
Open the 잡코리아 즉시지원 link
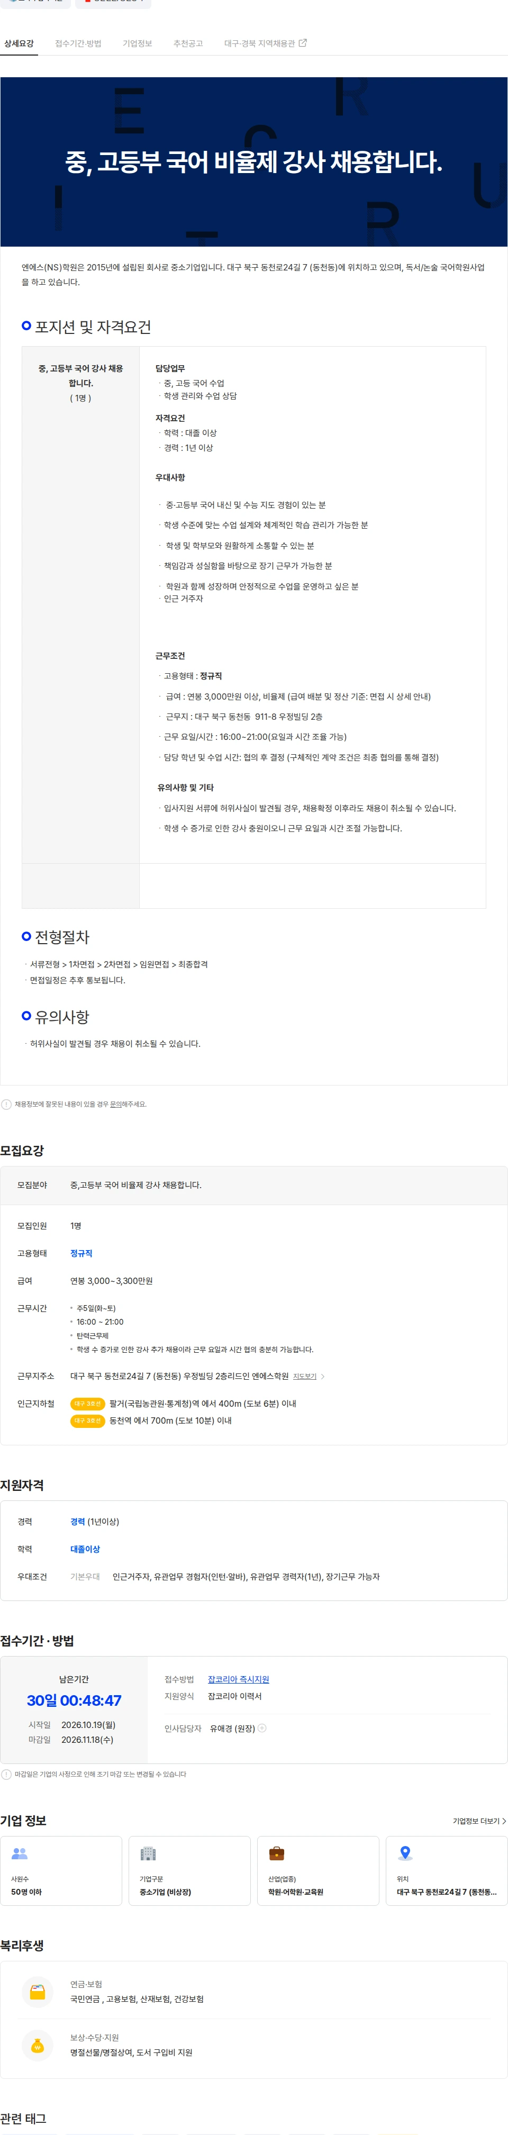tap(238, 1679)
